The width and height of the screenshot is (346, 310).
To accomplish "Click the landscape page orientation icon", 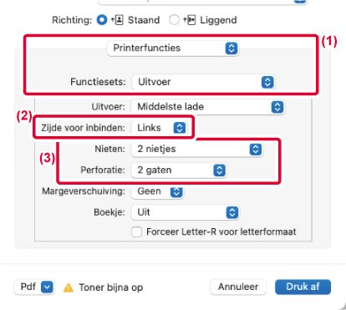I will (190, 20).
